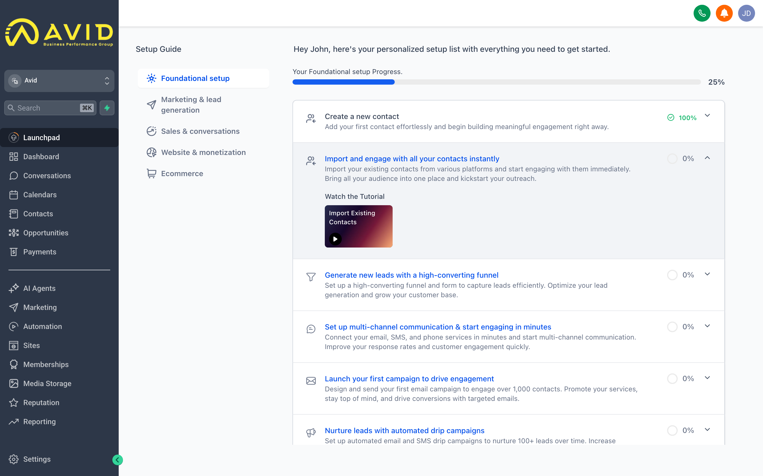763x476 pixels.
Task: Click the Payments receipt icon
Action: point(14,252)
